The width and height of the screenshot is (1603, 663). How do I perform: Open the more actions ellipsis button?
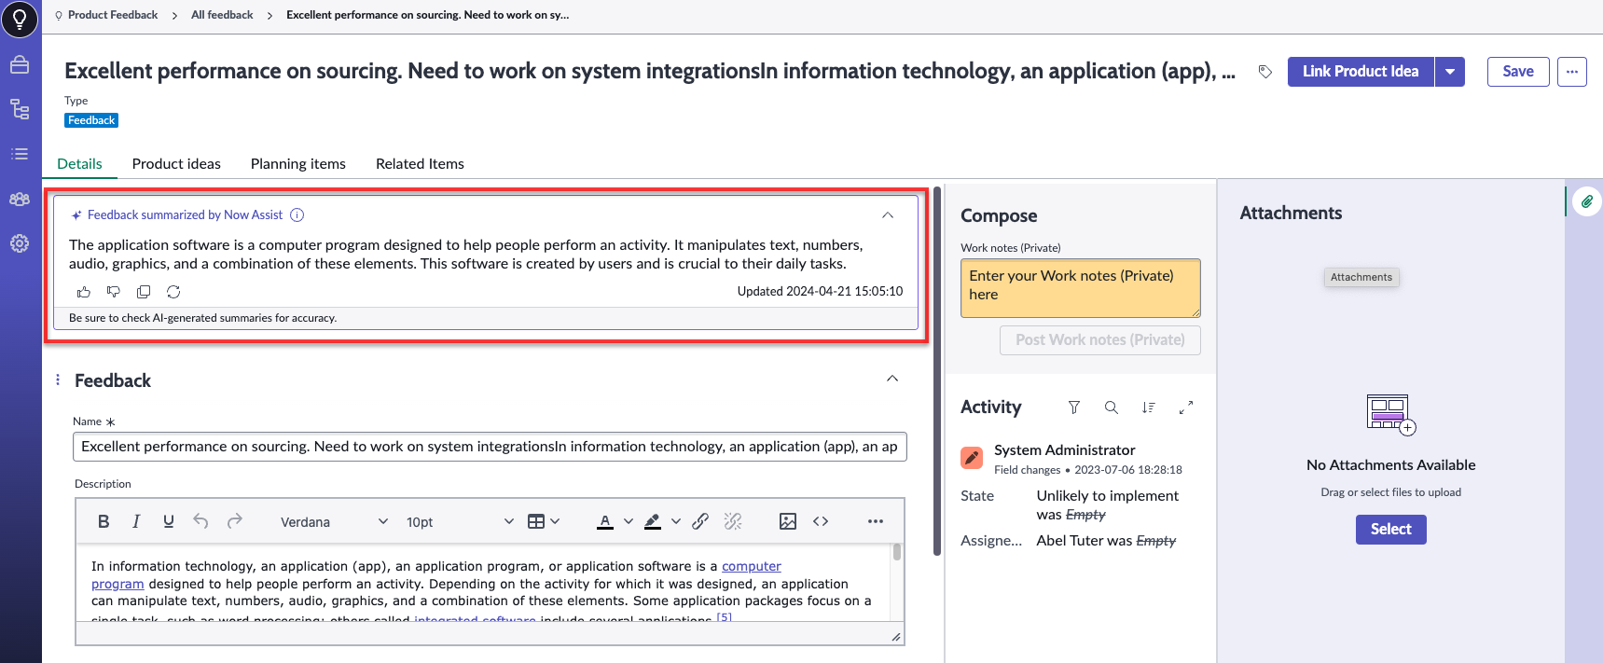[1572, 72]
